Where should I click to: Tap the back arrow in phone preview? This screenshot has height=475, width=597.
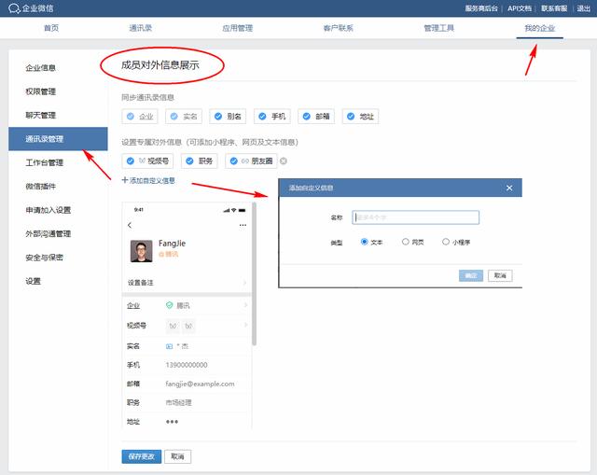(x=130, y=225)
